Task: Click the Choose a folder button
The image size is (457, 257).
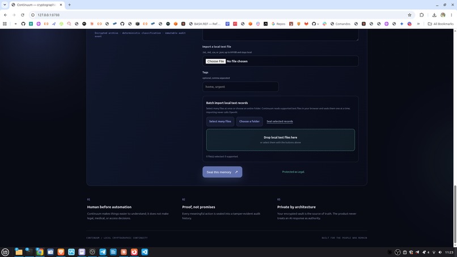Action: click(249, 121)
